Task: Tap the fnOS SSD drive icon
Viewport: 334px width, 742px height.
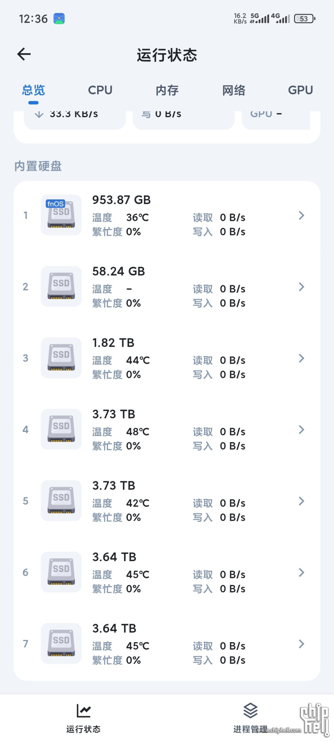Action: (61, 215)
